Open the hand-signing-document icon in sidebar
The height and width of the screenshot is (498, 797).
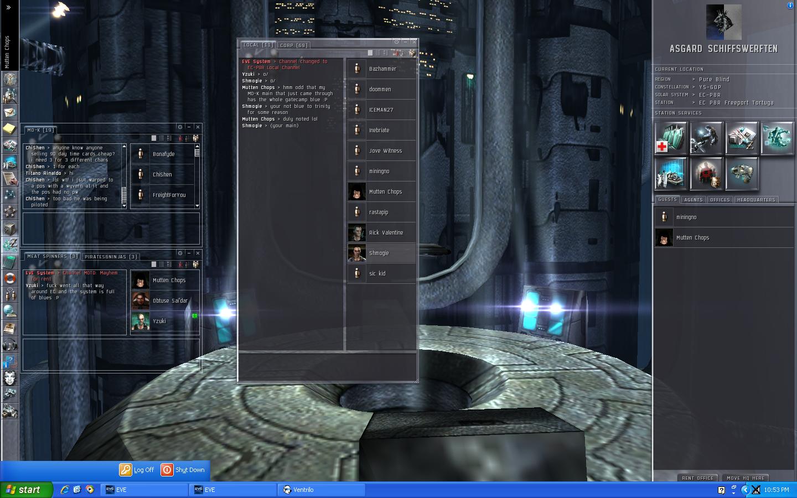click(x=10, y=178)
